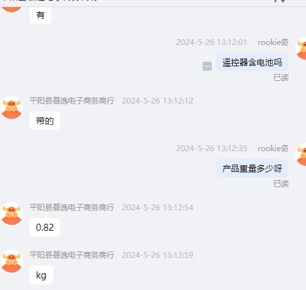This screenshot has height=290, width=306.
Task: Select the 遥控器含电池吗 message bubble
Action: 252,62
